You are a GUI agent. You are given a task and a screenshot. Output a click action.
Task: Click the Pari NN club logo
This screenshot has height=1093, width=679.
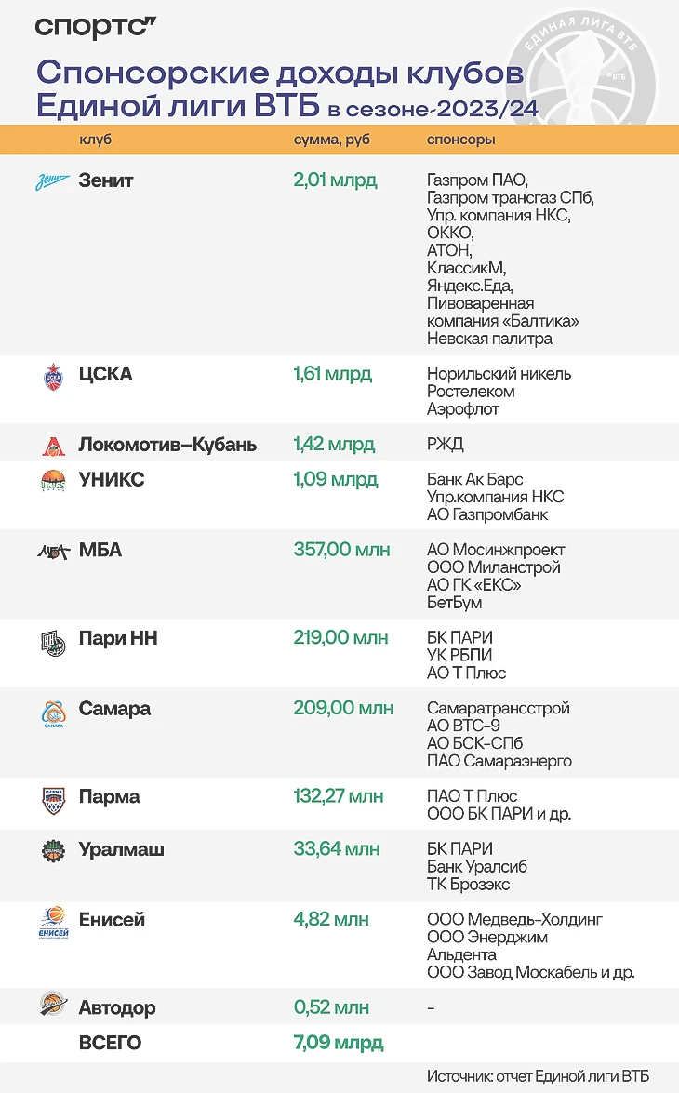point(54,642)
